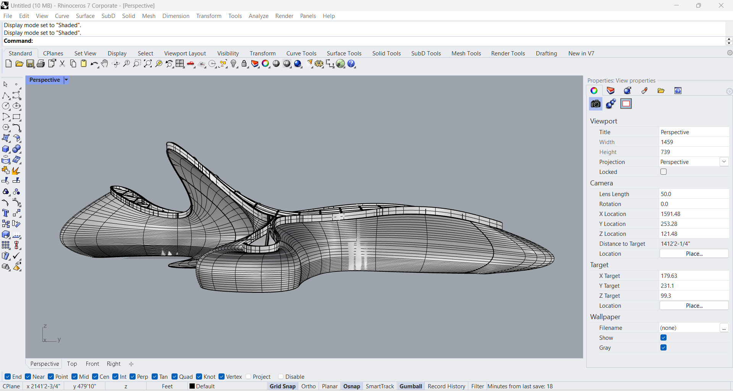
Task: Browse wallpaper filename with ellipsis button
Action: click(724, 328)
